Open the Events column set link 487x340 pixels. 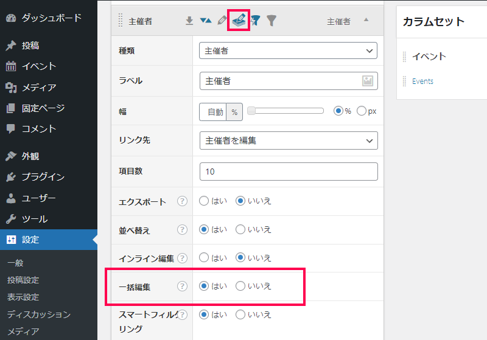click(x=422, y=82)
